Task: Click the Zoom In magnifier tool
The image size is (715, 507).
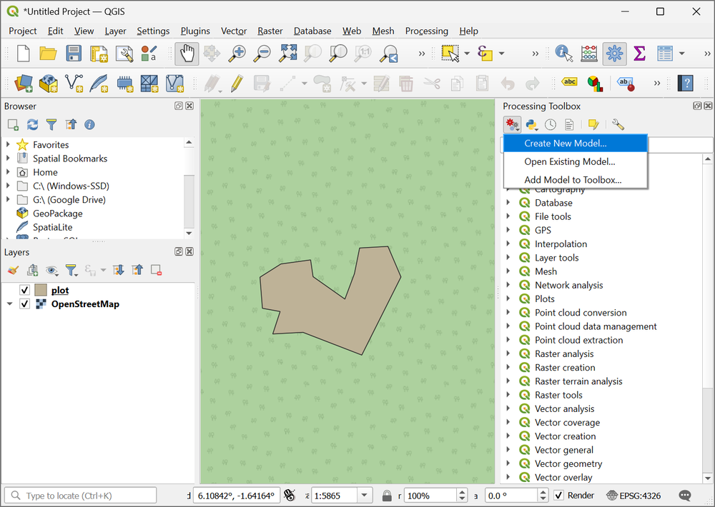Action: (x=237, y=54)
